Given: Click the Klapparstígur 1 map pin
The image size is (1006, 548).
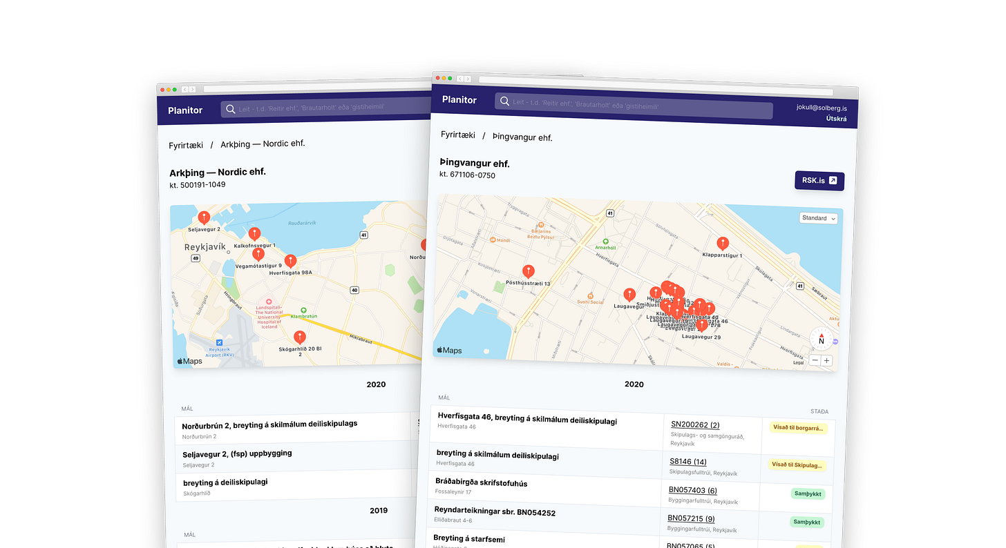Looking at the screenshot, I should (723, 243).
